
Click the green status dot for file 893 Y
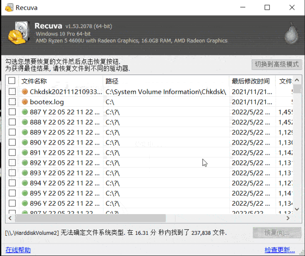[25, 173]
